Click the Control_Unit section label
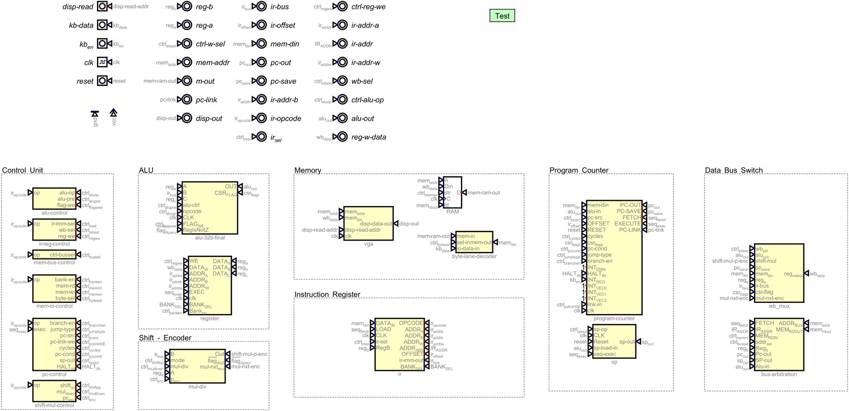 (x=23, y=170)
